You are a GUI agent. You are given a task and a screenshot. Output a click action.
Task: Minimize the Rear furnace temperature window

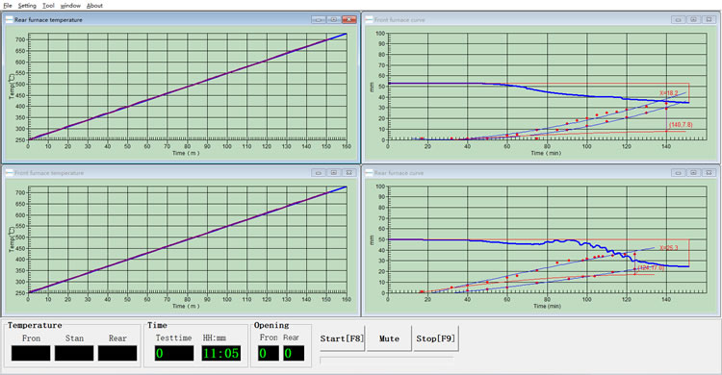tap(319, 20)
